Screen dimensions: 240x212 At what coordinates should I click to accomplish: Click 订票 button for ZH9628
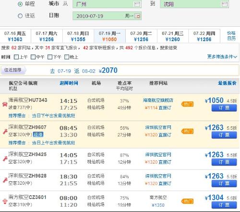pyautogui.click(x=224, y=184)
